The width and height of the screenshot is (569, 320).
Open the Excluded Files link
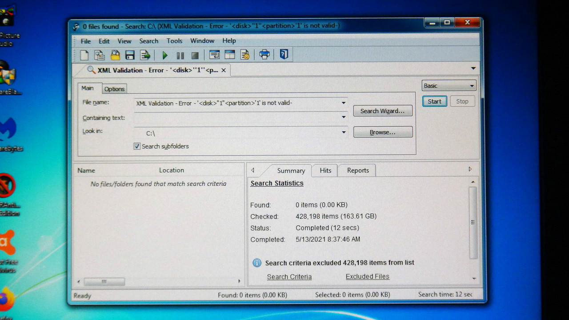(x=368, y=276)
